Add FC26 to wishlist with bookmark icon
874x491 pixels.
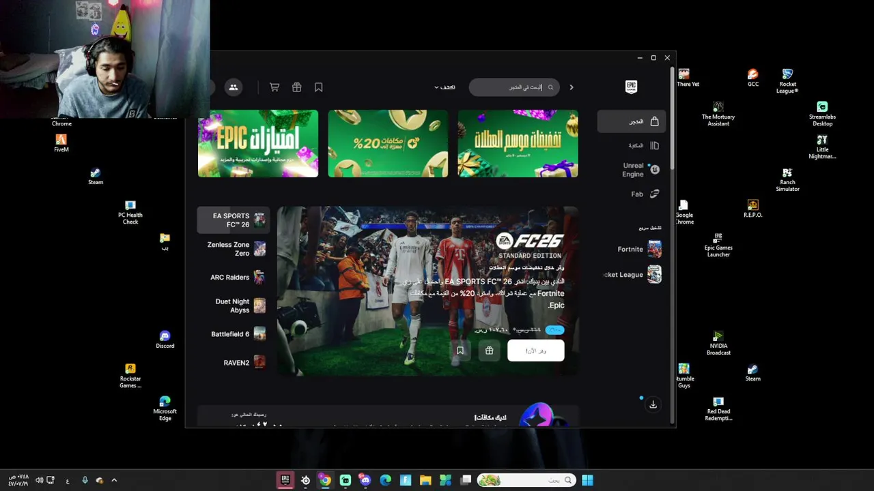click(x=460, y=351)
